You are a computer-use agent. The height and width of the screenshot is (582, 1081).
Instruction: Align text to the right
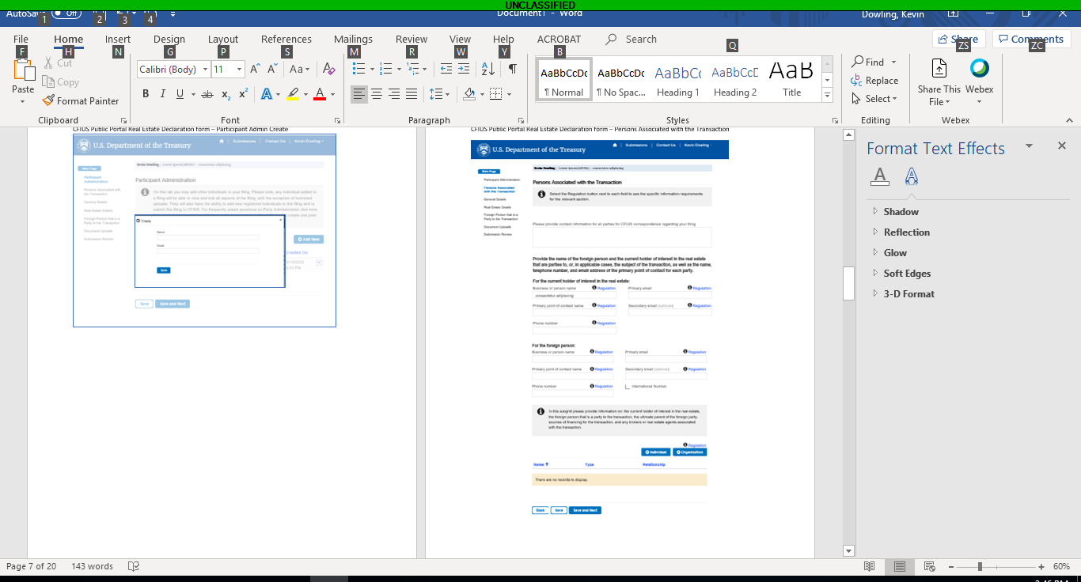[394, 94]
